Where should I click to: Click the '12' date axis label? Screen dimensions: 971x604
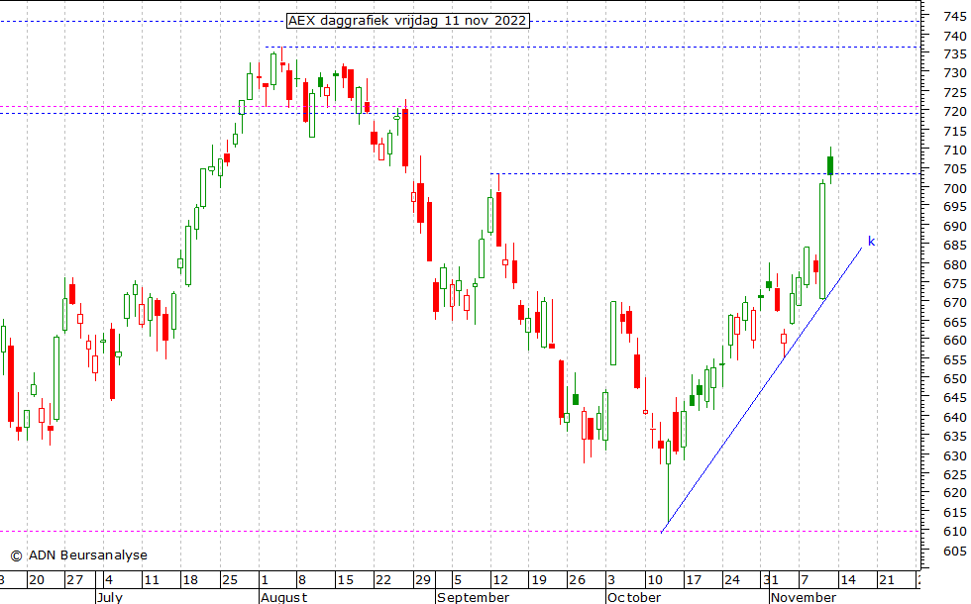pyautogui.click(x=500, y=580)
